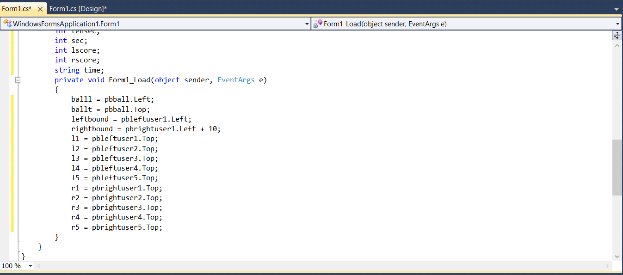
Task: Click the vertical scrollbar down arrow
Action: [x=617, y=257]
